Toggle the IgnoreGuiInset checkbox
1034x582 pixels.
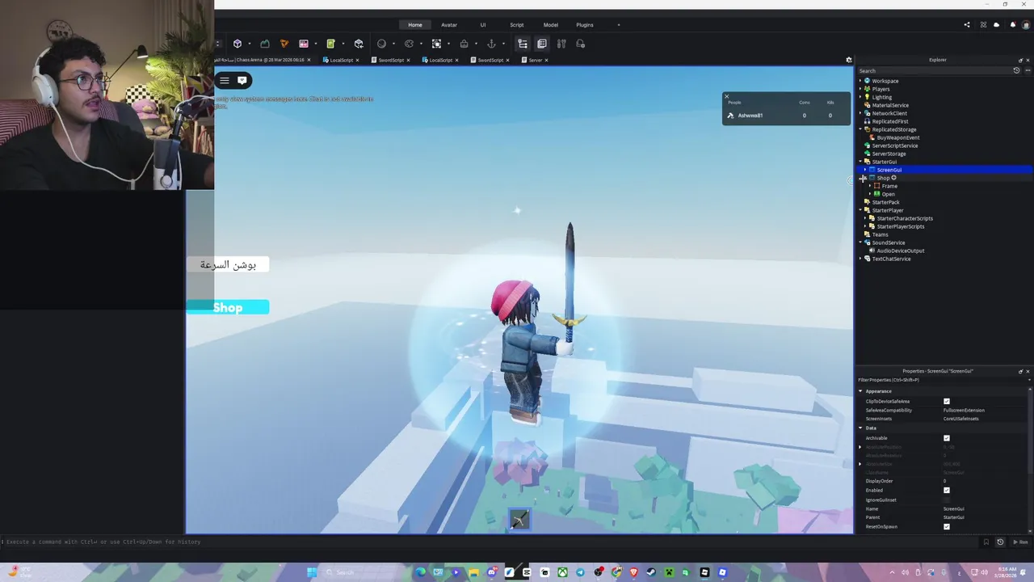[x=947, y=500]
